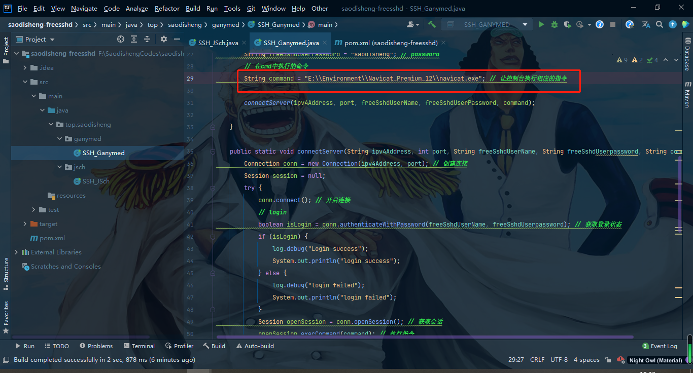693x373 pixels.
Task: Collapse the src folder
Action: click(x=25, y=82)
